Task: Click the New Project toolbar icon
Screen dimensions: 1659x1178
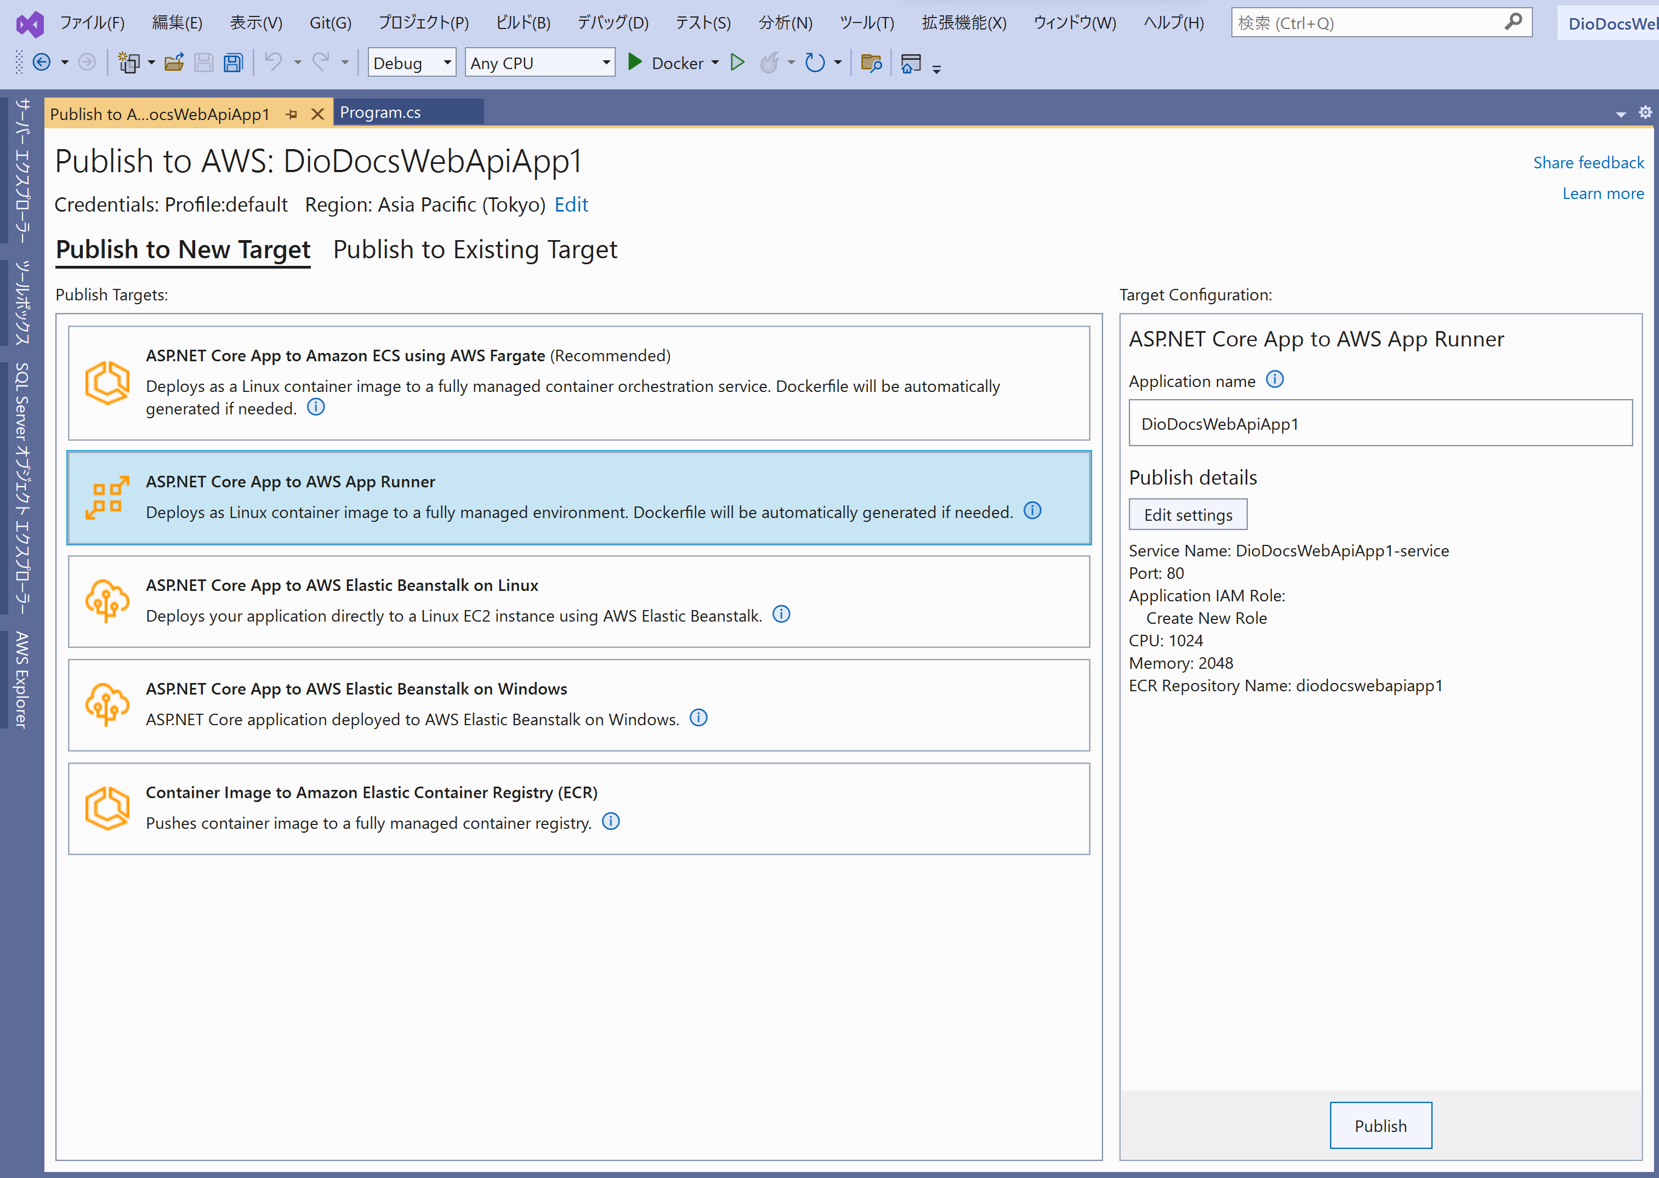Action: point(129,63)
